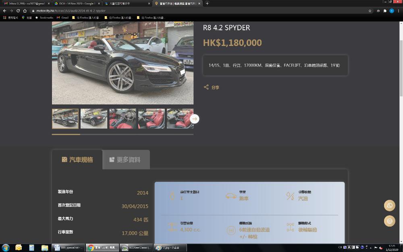Viewport: 403px width, 252px height.
Task: Open the second Firefox imported bookmarks folder
Action: [118, 17]
